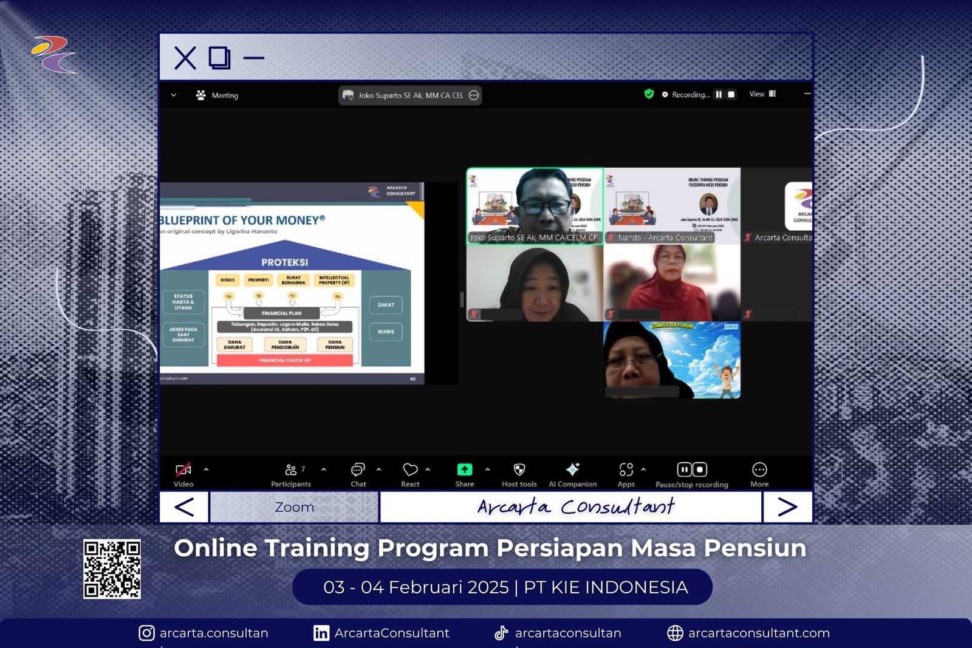Click the green Share screen icon
The width and height of the screenshot is (972, 648).
464,469
